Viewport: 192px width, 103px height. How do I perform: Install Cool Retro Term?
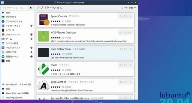(125, 49)
